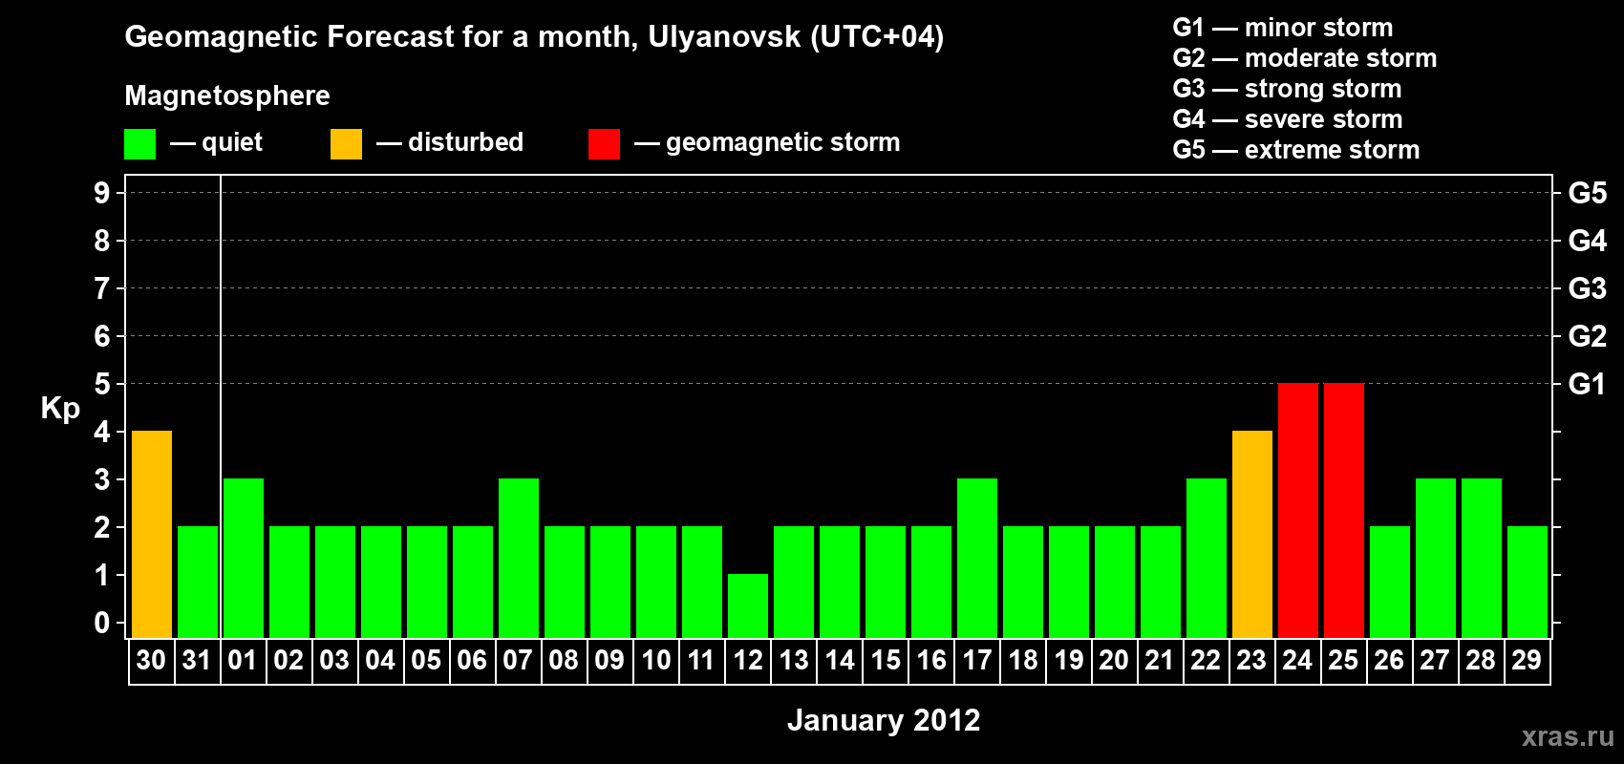Click the G1 — minor storm legend line
1624x764 pixels.
coord(1282,28)
